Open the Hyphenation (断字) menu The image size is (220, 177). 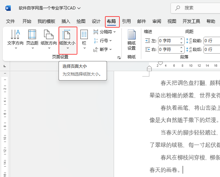coord(103,49)
